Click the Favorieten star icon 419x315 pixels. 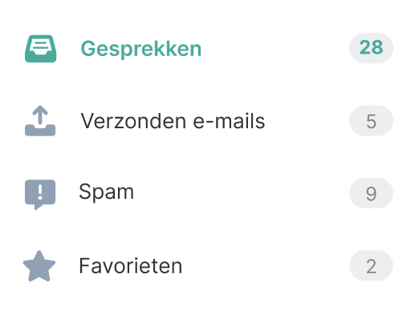click(x=39, y=266)
